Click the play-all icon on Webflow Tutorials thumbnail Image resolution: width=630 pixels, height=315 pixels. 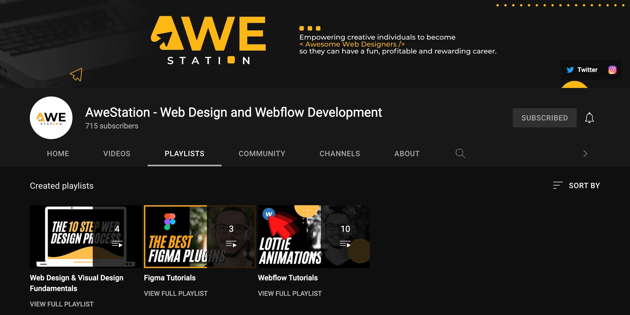tap(345, 243)
